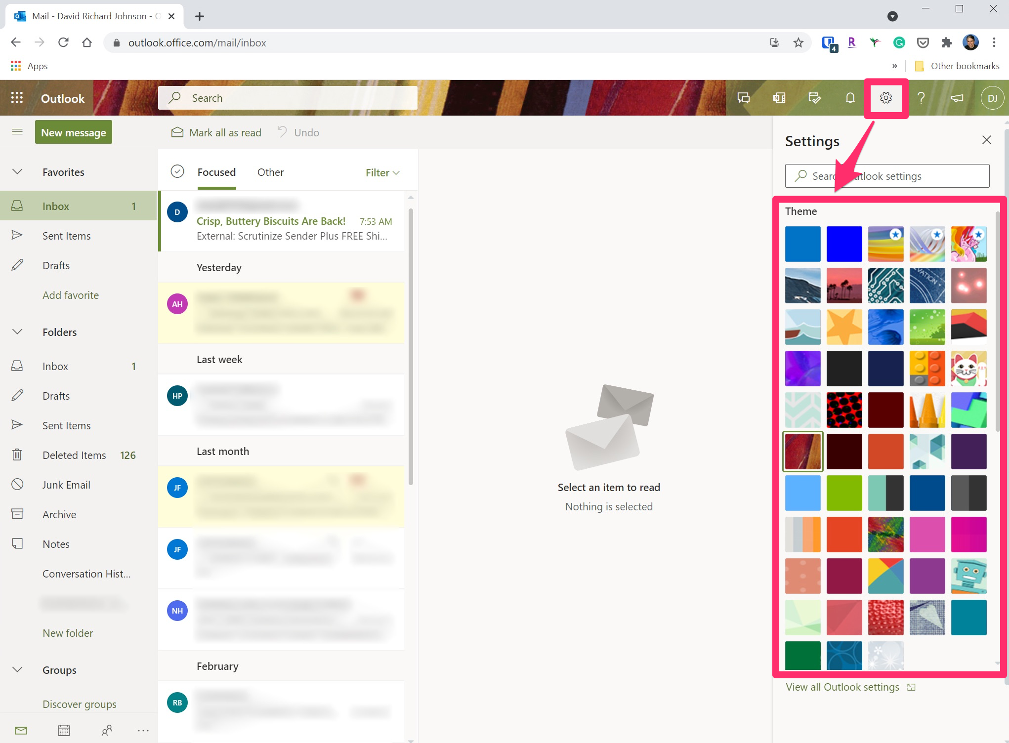This screenshot has width=1009, height=743.
Task: Select the red fabric theme swatch
Action: pyautogui.click(x=804, y=452)
